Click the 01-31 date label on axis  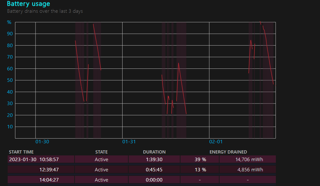click(x=129, y=142)
